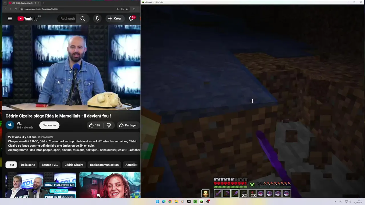Open the smiling woman video thumbnail
This screenshot has height=205, width=365.
pos(110,185)
